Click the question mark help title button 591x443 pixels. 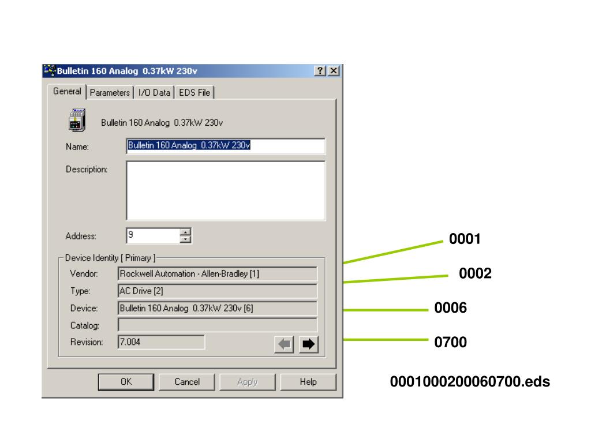tap(320, 71)
